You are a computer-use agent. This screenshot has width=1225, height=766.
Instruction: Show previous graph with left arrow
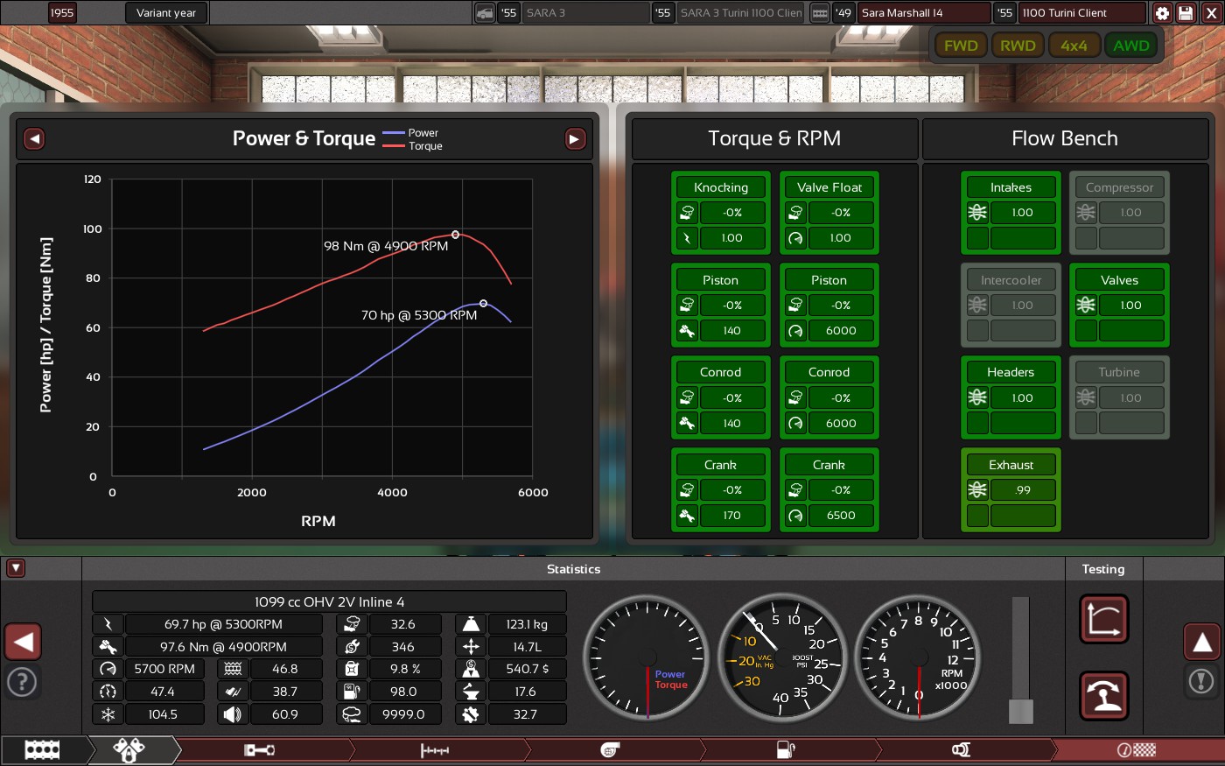tap(34, 138)
